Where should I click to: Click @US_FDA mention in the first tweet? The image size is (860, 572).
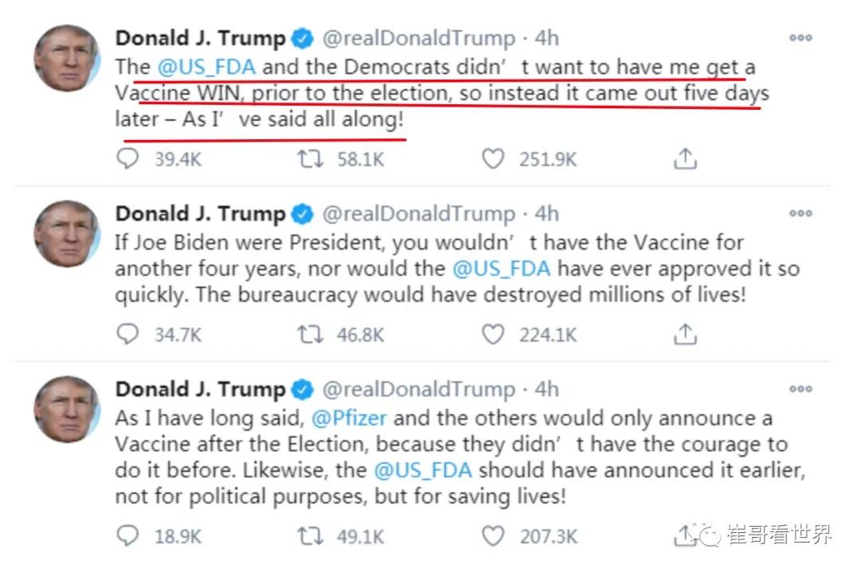[206, 66]
